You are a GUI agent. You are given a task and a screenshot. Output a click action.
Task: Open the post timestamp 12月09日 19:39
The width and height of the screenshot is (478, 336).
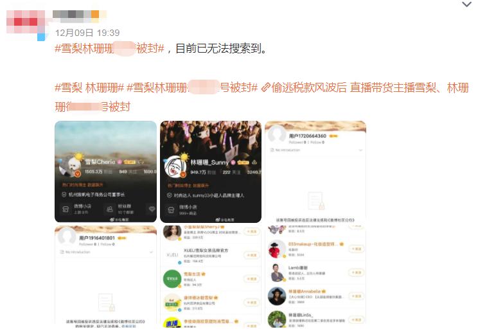pyautogui.click(x=87, y=33)
